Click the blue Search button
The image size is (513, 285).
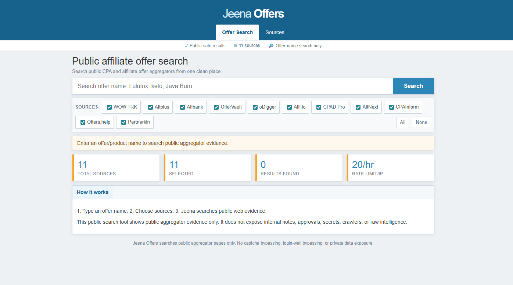(x=413, y=86)
